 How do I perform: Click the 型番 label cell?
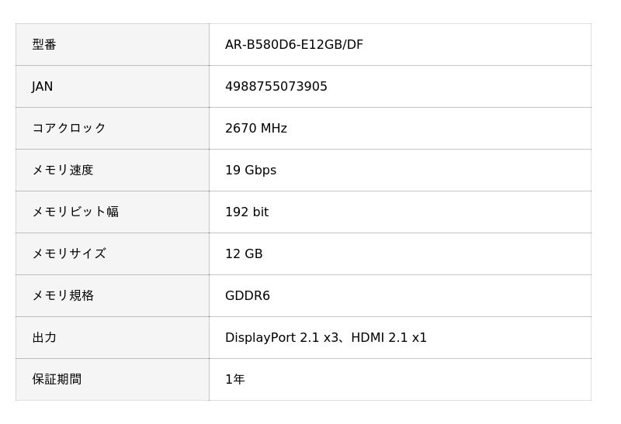[44, 45]
